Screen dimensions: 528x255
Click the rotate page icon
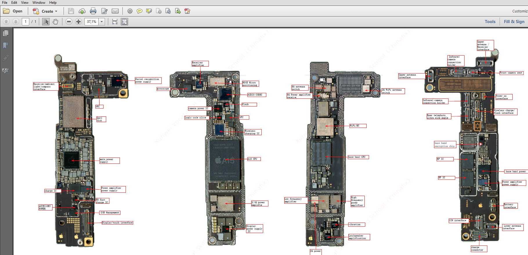click(168, 11)
